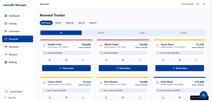WhatsApp Suman Ghosh from the renewal card
Screen dimensions: 212x102
click(83, 98)
